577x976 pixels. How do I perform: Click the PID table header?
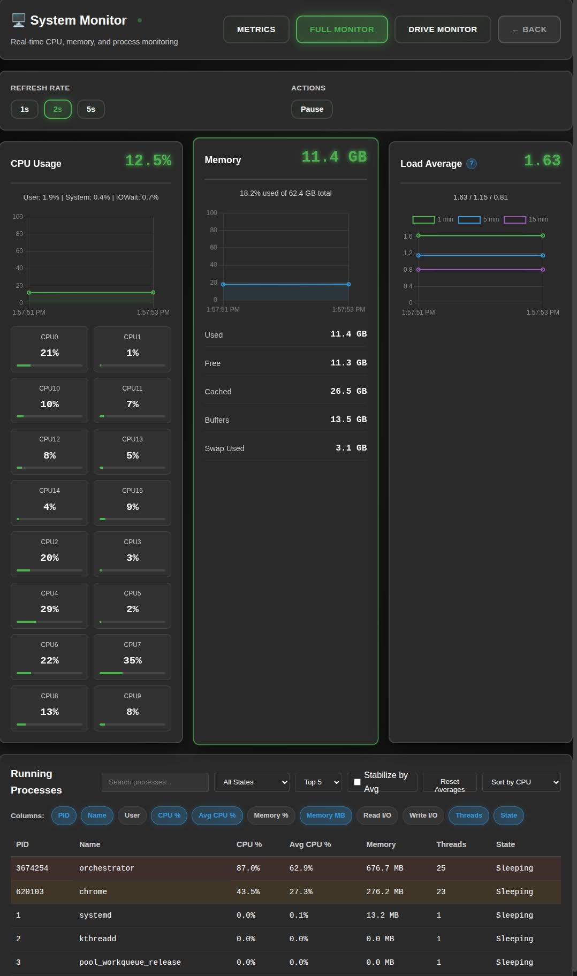coord(22,844)
